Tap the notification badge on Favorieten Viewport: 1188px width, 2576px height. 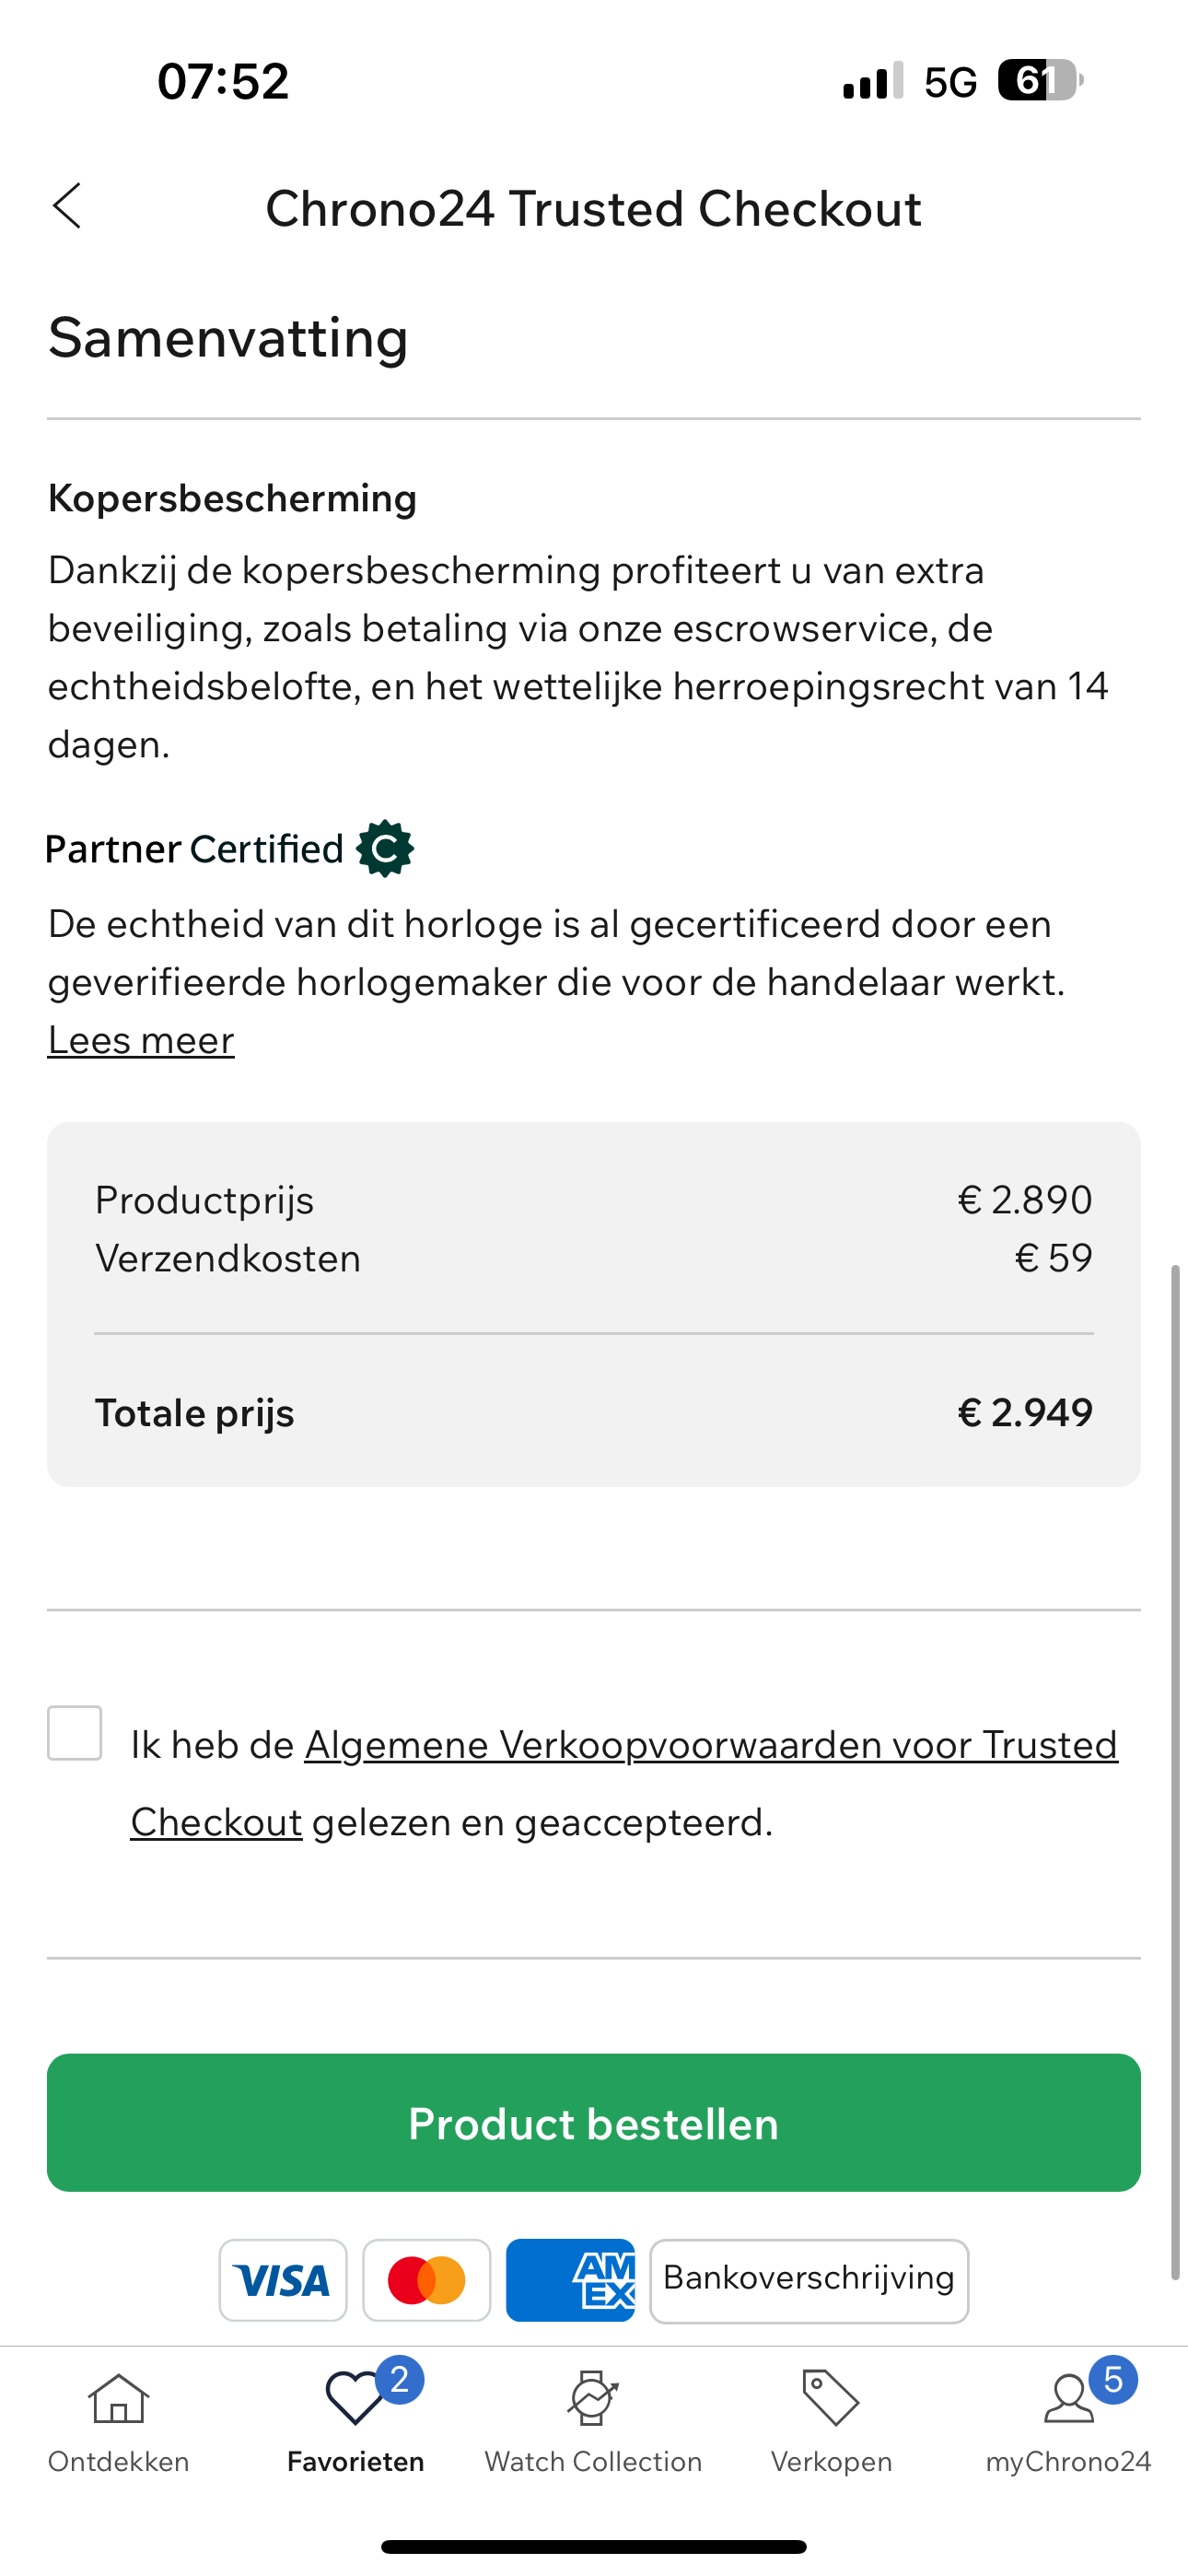pyautogui.click(x=400, y=2380)
